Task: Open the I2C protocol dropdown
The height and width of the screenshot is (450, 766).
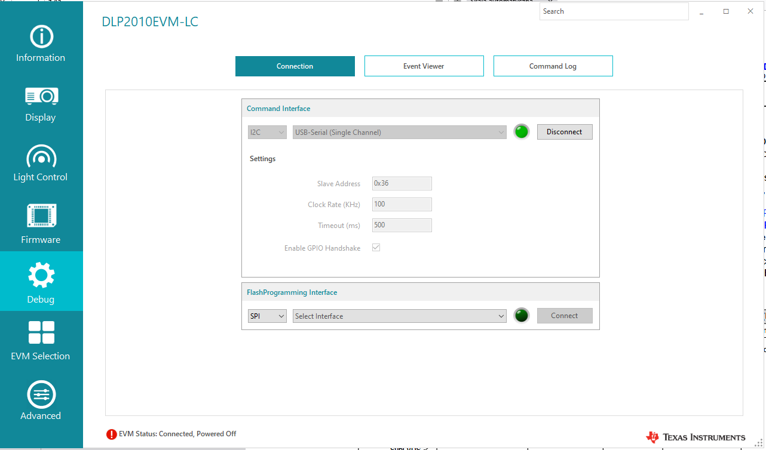Action: click(267, 132)
